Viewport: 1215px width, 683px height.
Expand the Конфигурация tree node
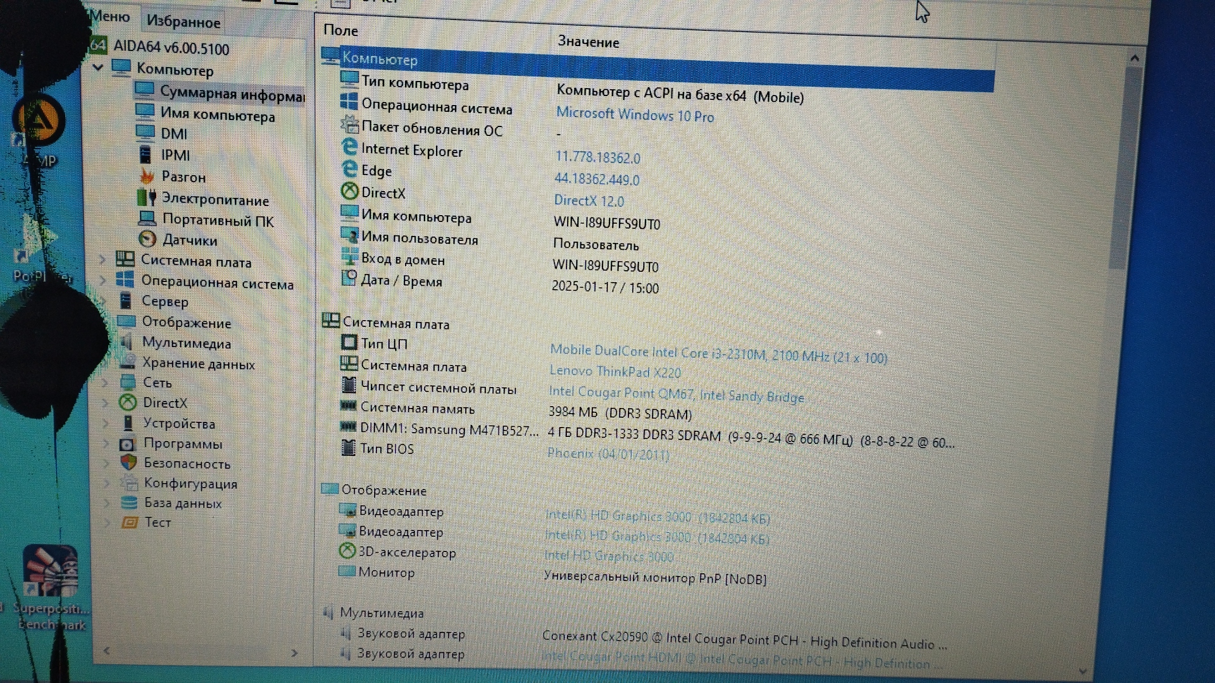(x=108, y=483)
